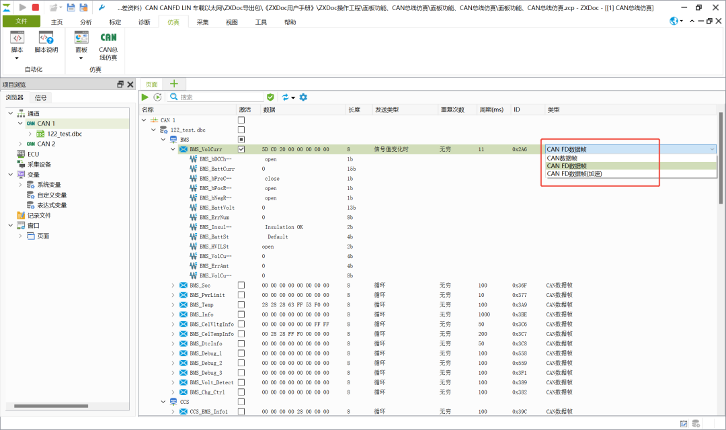Viewport: 726px width, 430px height.
Task: Choose CAN FD数据帧(加速) from the type list
Action: 631,173
